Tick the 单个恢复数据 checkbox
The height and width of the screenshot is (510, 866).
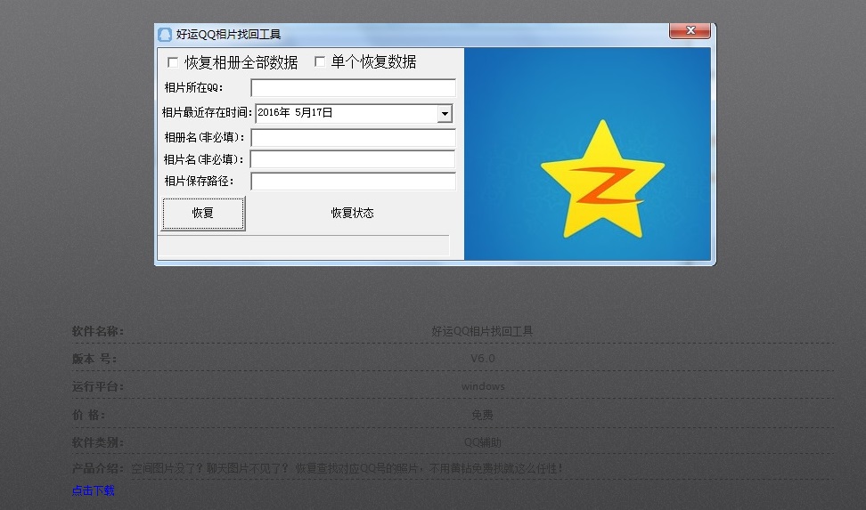pyautogui.click(x=319, y=61)
